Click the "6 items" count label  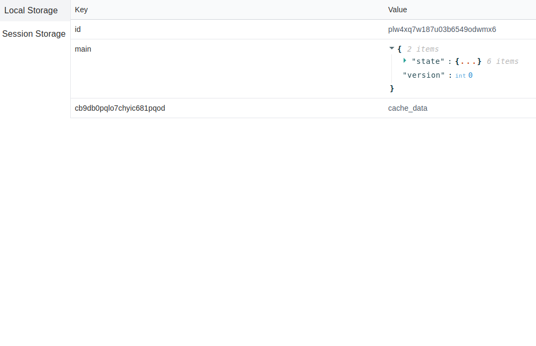coord(502,62)
